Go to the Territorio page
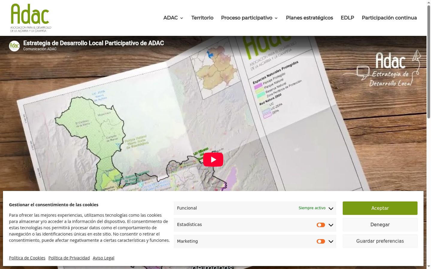This screenshot has height=269, width=431. (x=202, y=18)
